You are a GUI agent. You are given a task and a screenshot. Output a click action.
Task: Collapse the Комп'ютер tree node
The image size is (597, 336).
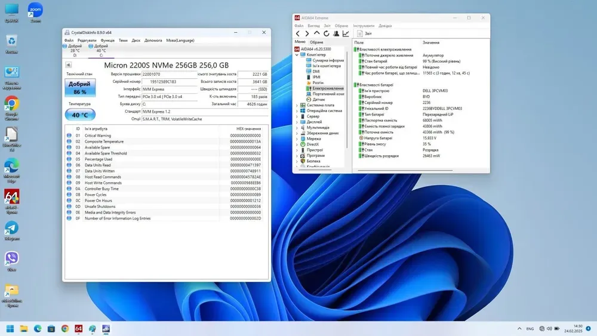tap(297, 55)
